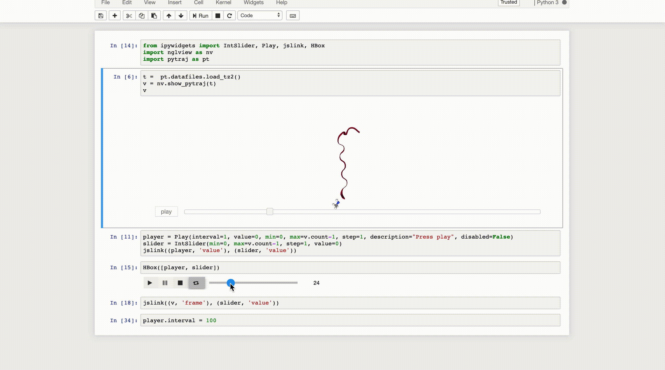Open the cell type Code dropdown
Image resolution: width=665 pixels, height=370 pixels.
click(260, 16)
